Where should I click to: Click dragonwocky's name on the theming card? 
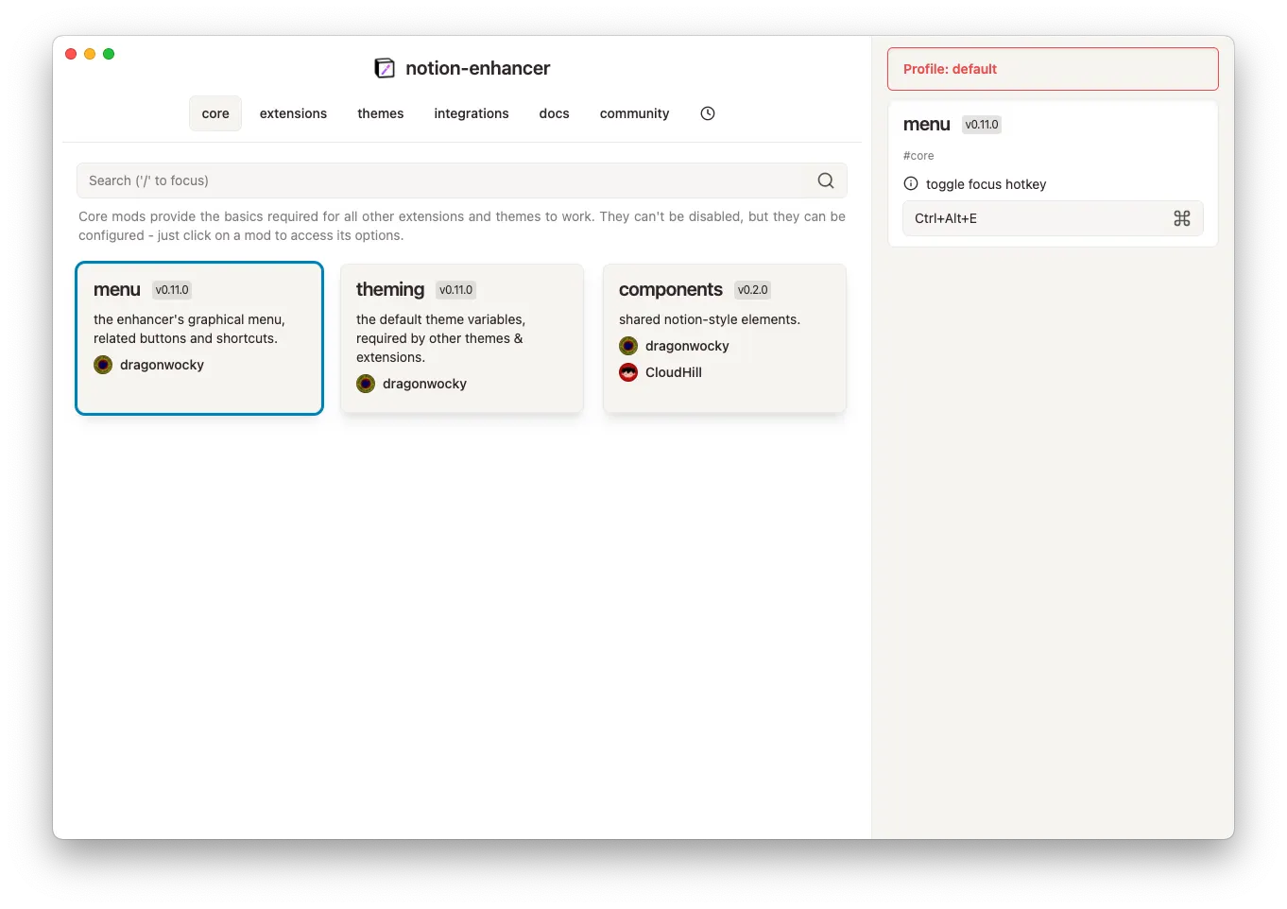(425, 384)
